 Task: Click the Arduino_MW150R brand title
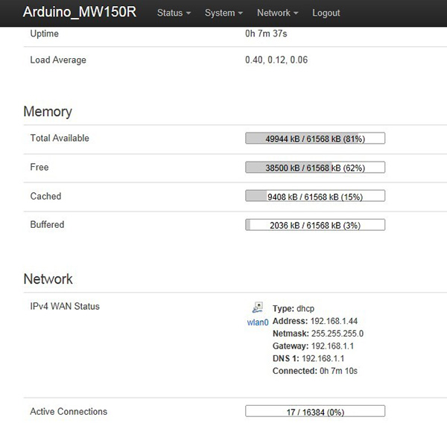tap(80, 13)
